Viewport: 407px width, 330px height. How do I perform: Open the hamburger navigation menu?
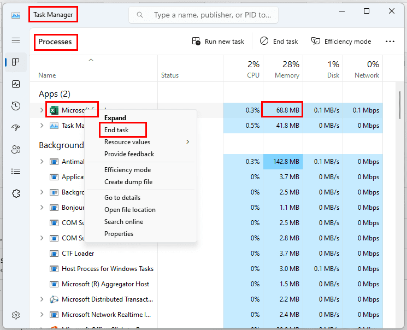point(16,40)
